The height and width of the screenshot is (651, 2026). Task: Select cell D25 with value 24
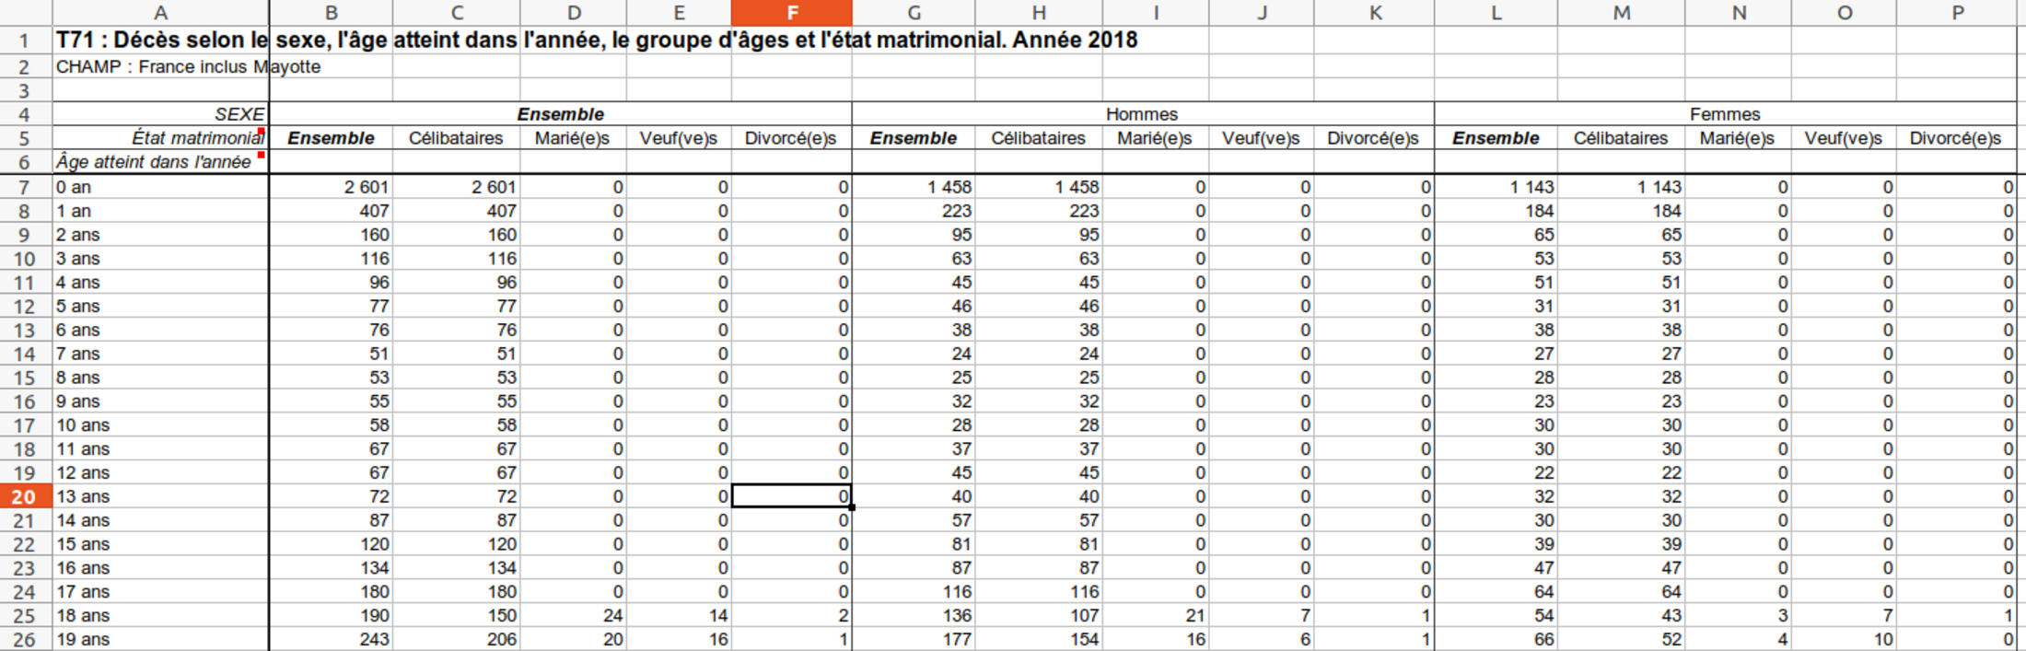pyautogui.click(x=573, y=615)
